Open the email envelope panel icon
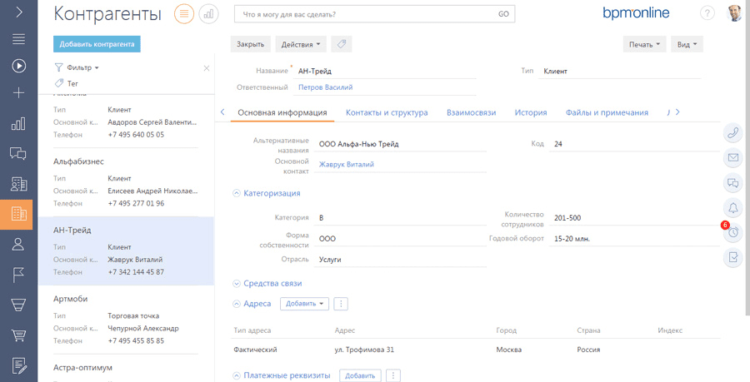The width and height of the screenshot is (750, 382). point(732,157)
